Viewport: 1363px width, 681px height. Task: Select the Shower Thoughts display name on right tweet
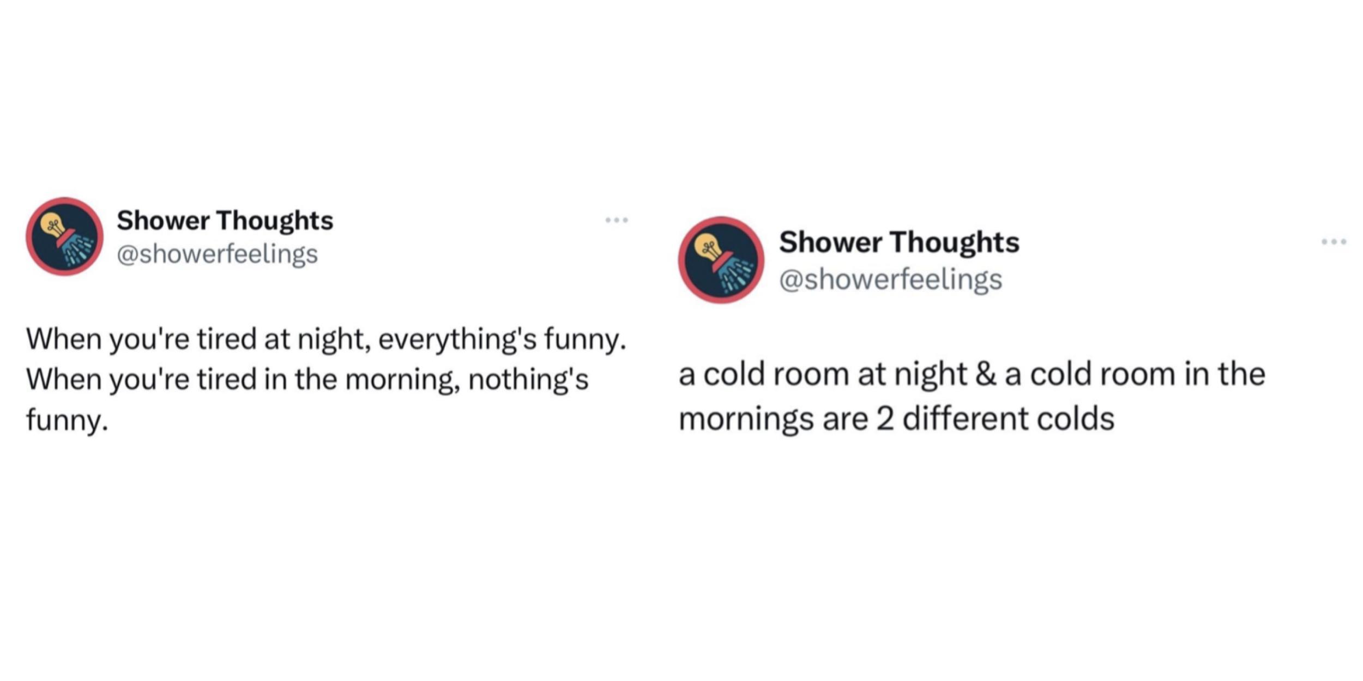click(x=900, y=244)
